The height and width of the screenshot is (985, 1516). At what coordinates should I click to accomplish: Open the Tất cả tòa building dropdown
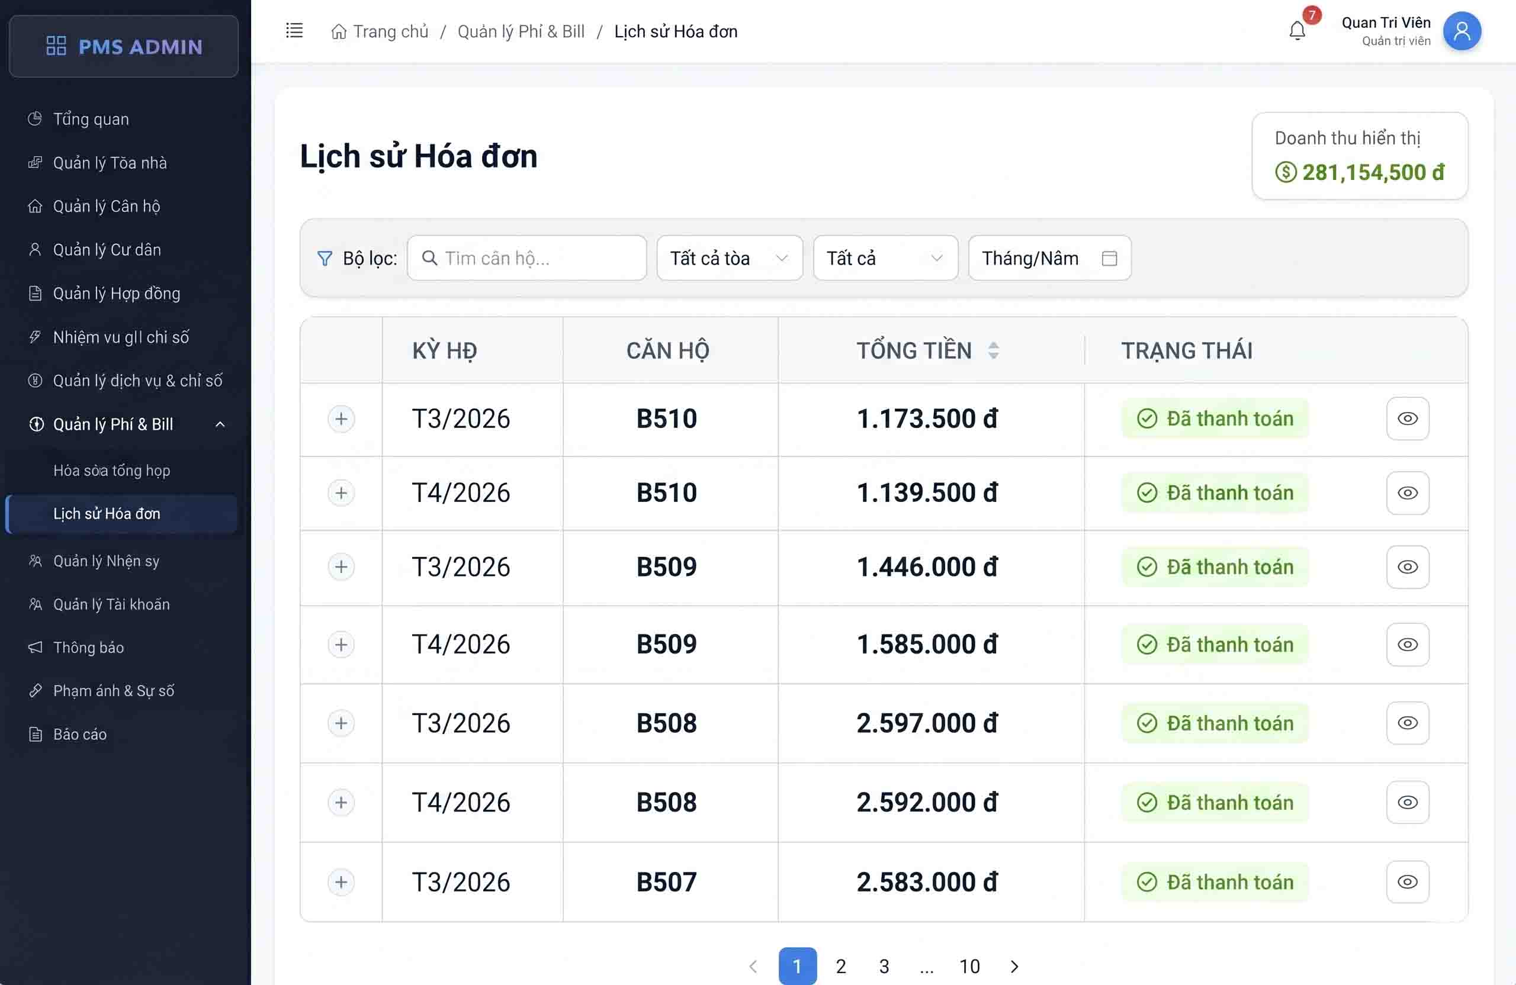pyautogui.click(x=730, y=258)
